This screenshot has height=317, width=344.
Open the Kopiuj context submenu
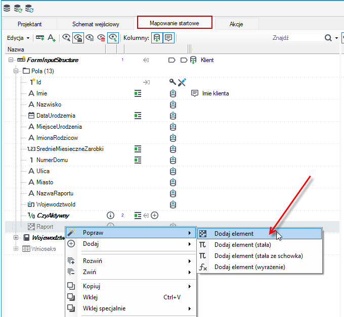(131, 286)
